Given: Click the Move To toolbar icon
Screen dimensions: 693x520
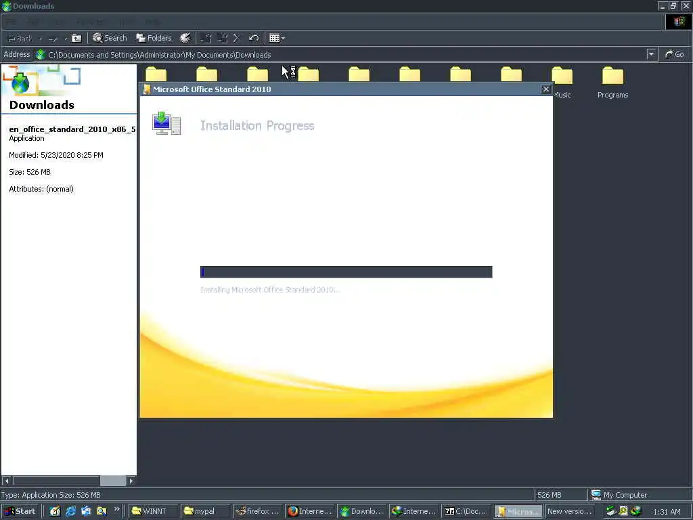Looking at the screenshot, I should (x=206, y=39).
